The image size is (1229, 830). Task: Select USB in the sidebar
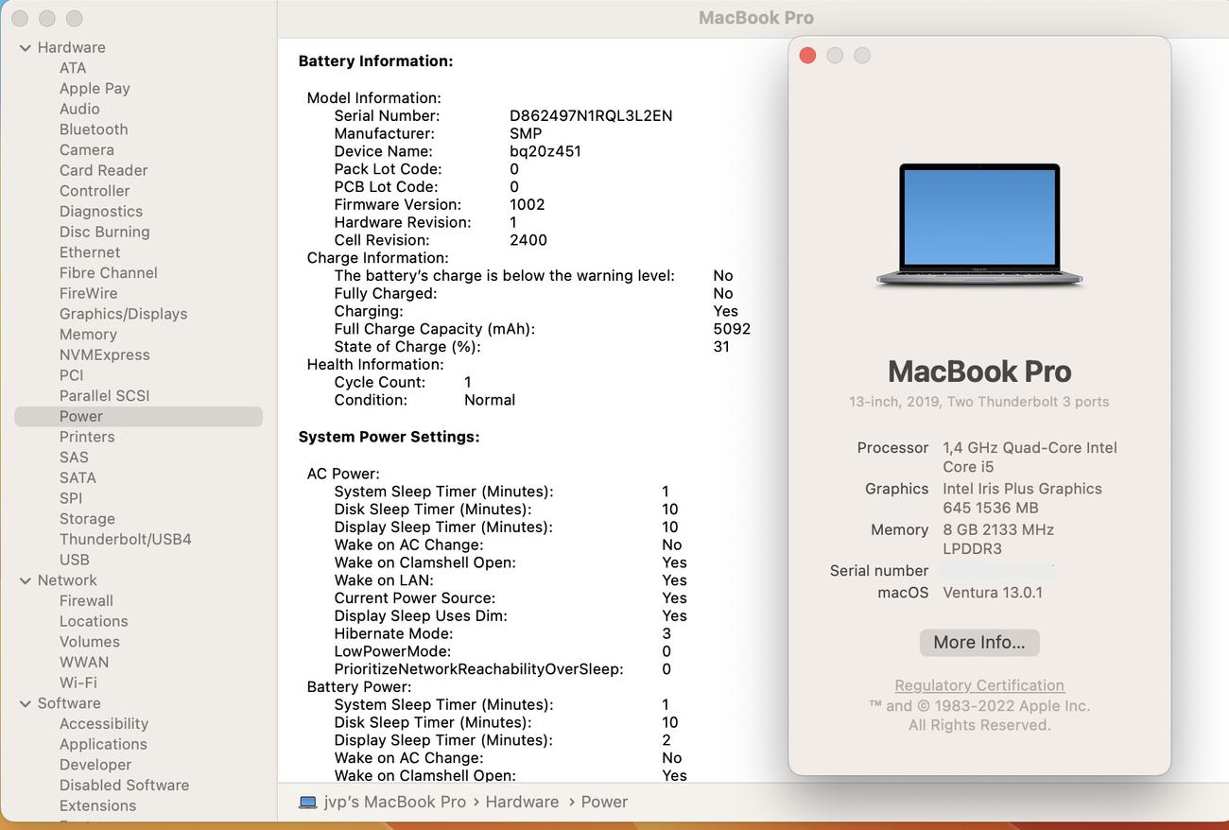click(75, 560)
